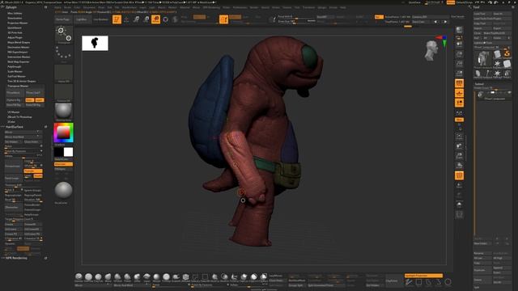Click the BPR render icon
The width and height of the screenshot is (518, 291).
[459, 30]
